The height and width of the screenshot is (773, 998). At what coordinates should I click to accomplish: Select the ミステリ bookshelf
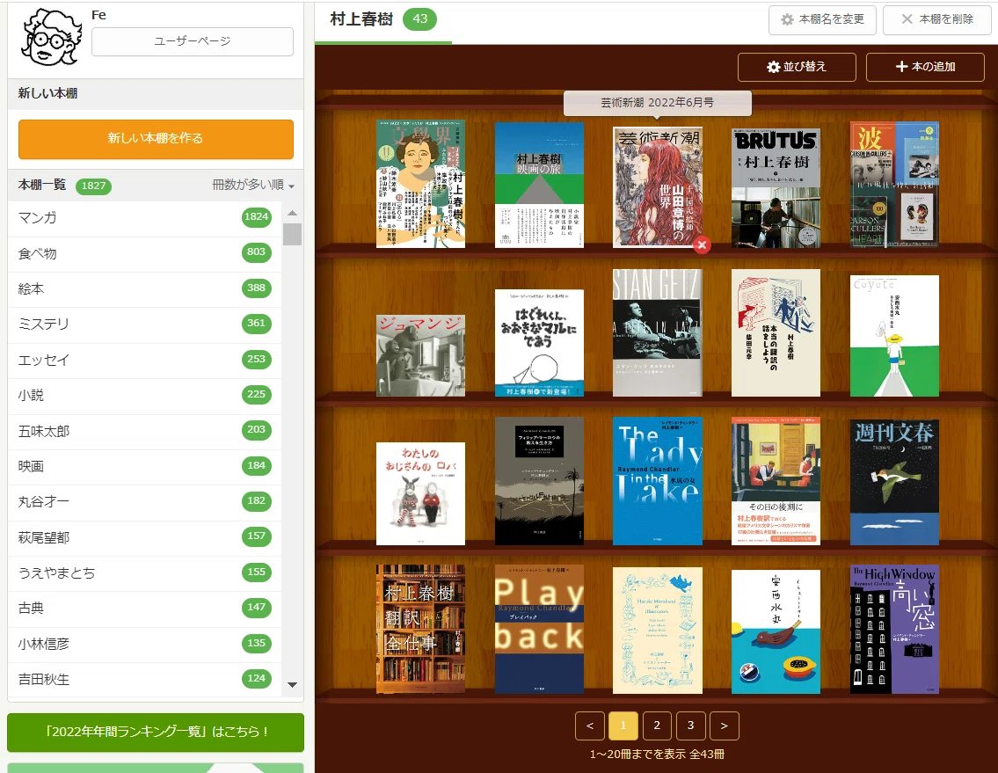pos(145,325)
